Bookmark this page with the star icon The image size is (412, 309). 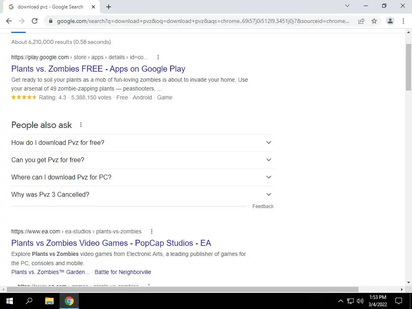(x=374, y=21)
